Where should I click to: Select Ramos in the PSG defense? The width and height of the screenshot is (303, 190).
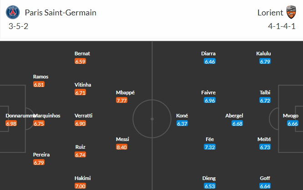pyautogui.click(x=40, y=77)
